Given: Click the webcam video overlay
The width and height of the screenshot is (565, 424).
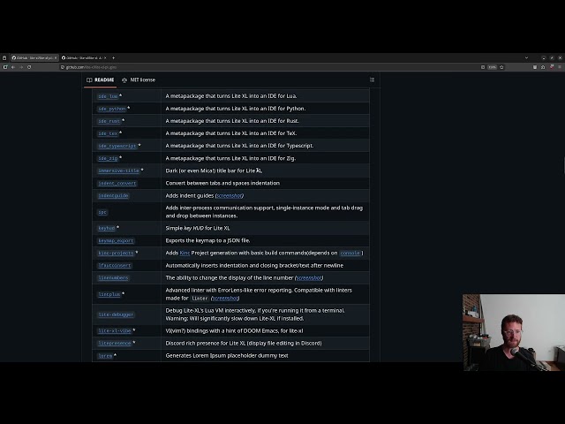Looking at the screenshot, I should [x=514, y=332].
